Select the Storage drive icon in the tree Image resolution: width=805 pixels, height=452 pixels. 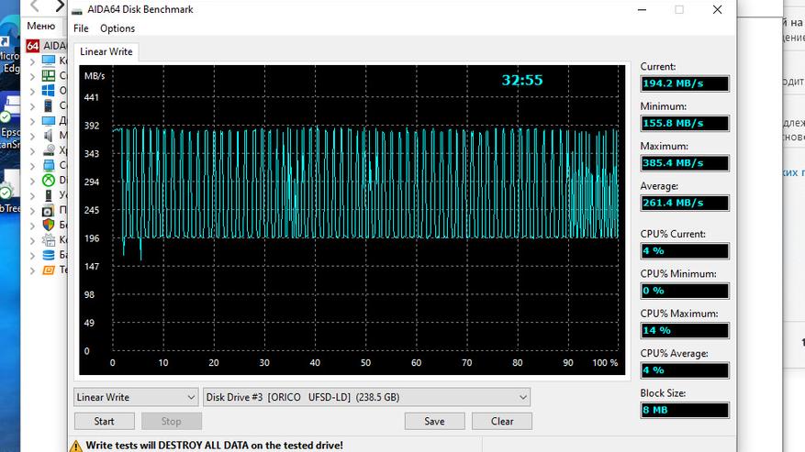pos(49,149)
